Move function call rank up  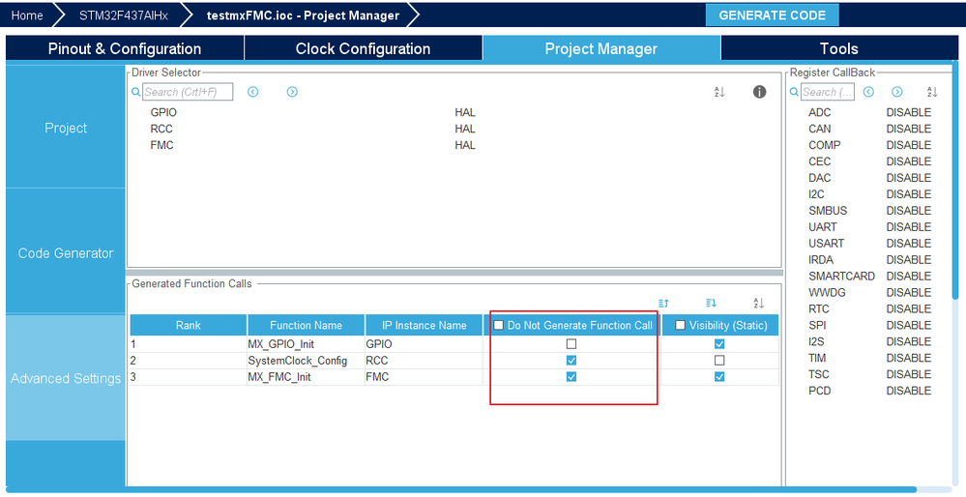(x=663, y=303)
